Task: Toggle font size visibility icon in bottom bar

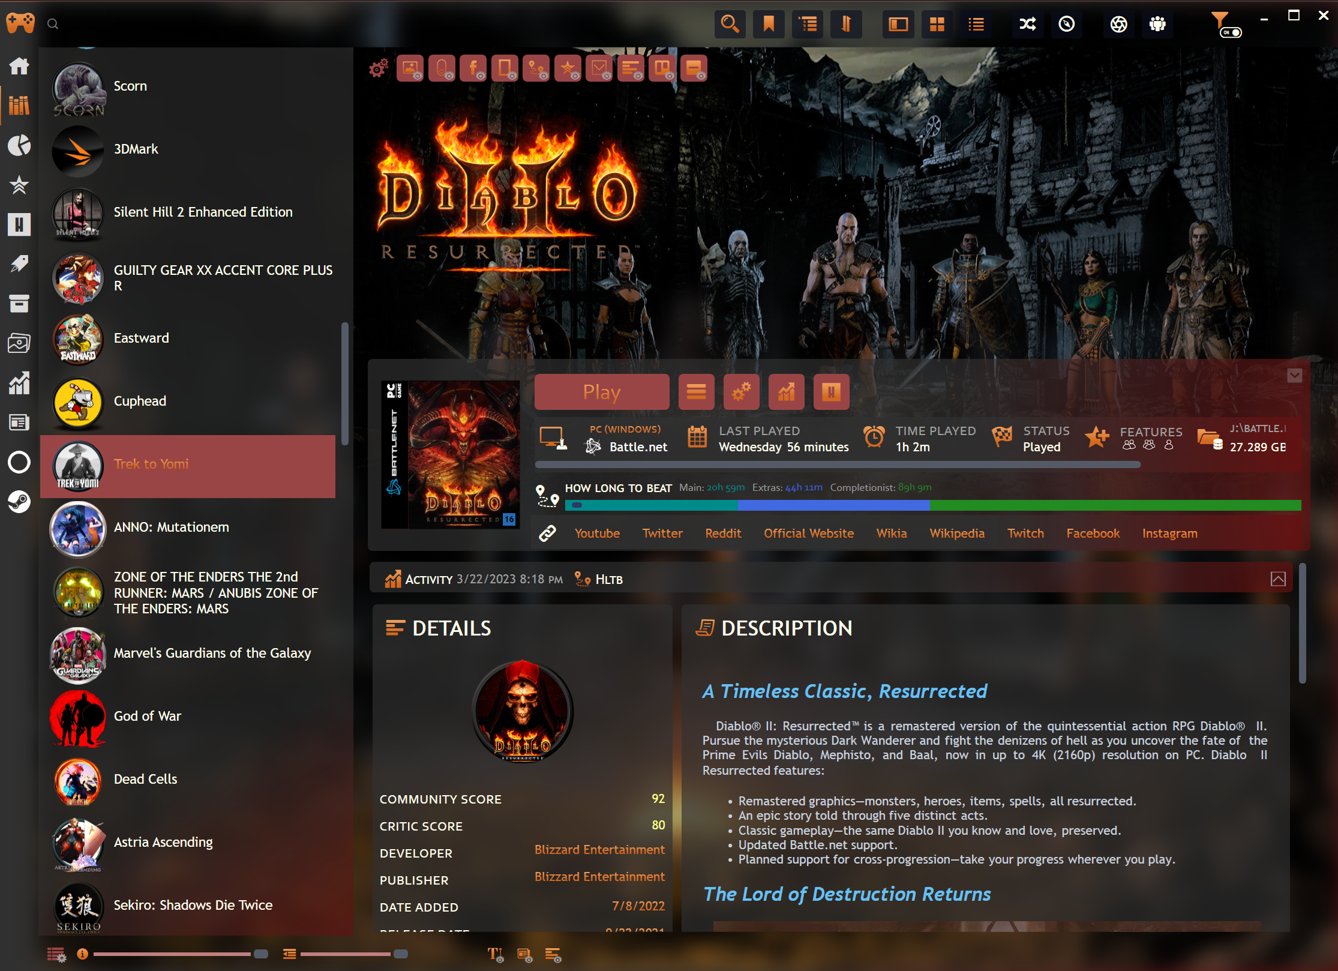Action: coord(495,954)
